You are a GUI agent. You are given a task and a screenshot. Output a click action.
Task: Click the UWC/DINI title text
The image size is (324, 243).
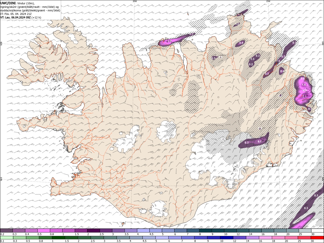pos(8,3)
